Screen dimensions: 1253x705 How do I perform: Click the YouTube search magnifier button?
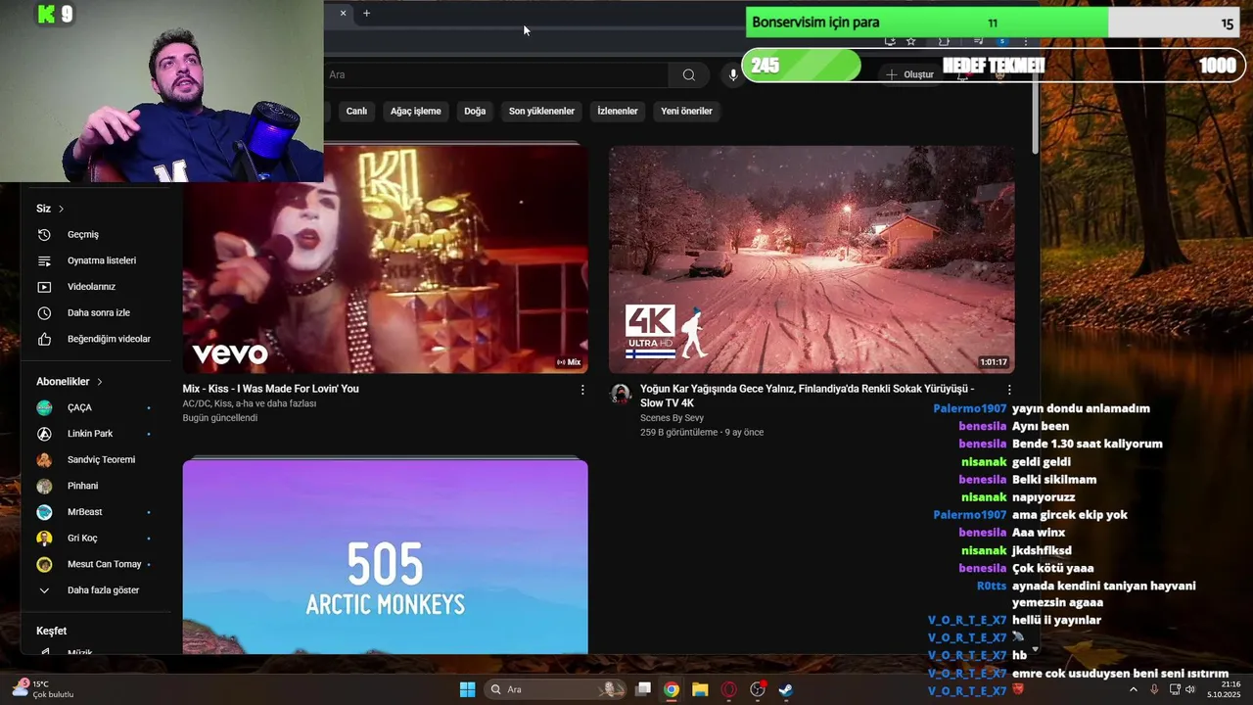pyautogui.click(x=689, y=74)
